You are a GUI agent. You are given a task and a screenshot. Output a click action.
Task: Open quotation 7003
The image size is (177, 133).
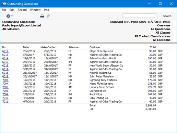pos(5,80)
